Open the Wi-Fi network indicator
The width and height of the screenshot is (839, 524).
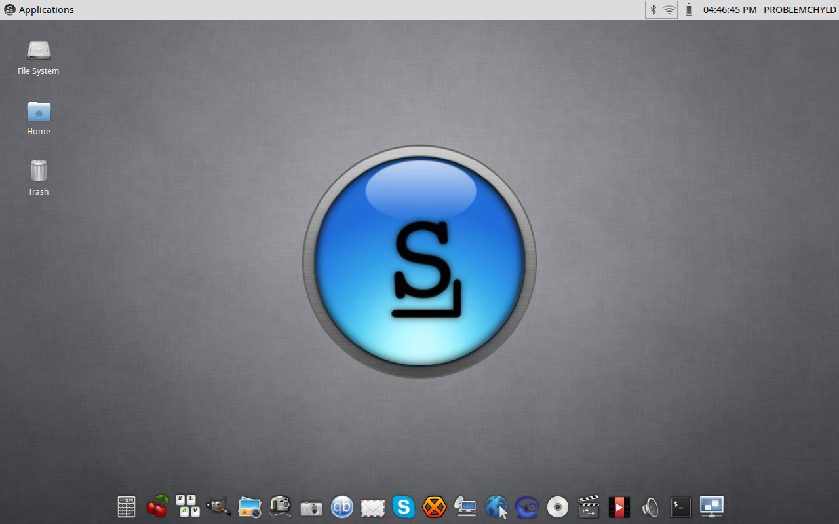point(669,10)
